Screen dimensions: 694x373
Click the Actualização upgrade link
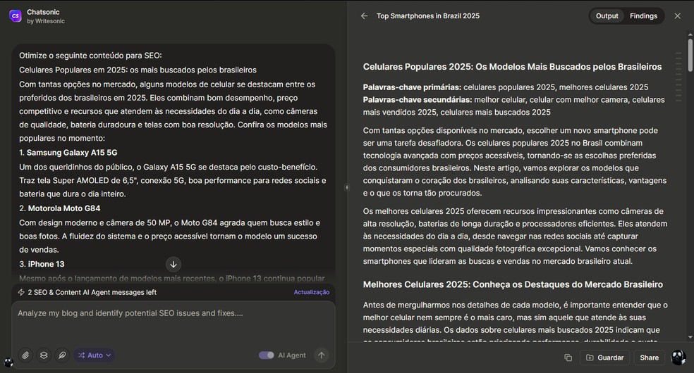click(312, 292)
